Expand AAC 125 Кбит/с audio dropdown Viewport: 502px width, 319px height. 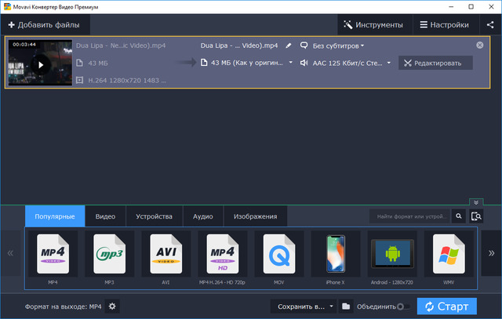pos(345,62)
